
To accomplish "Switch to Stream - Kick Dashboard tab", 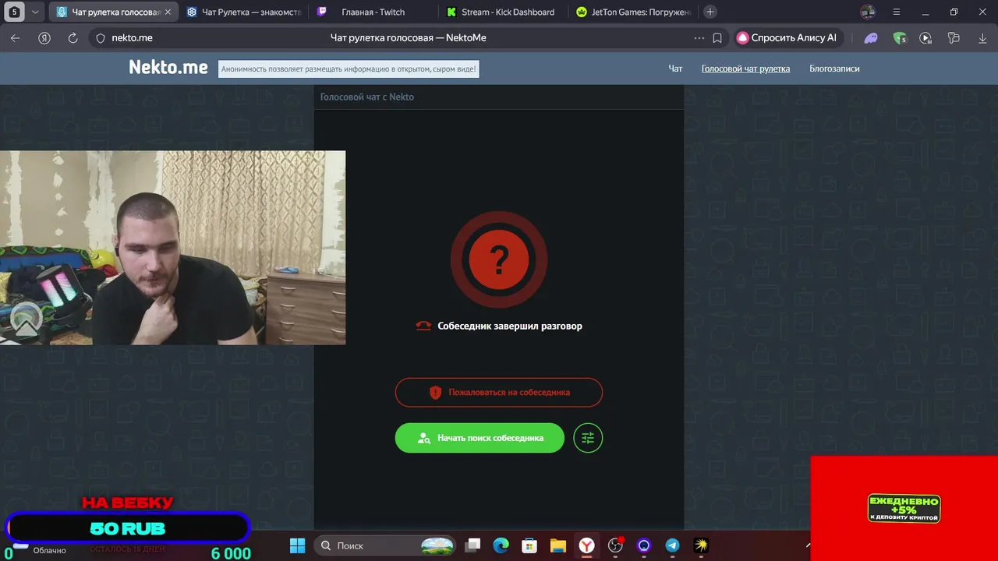I will click(503, 12).
